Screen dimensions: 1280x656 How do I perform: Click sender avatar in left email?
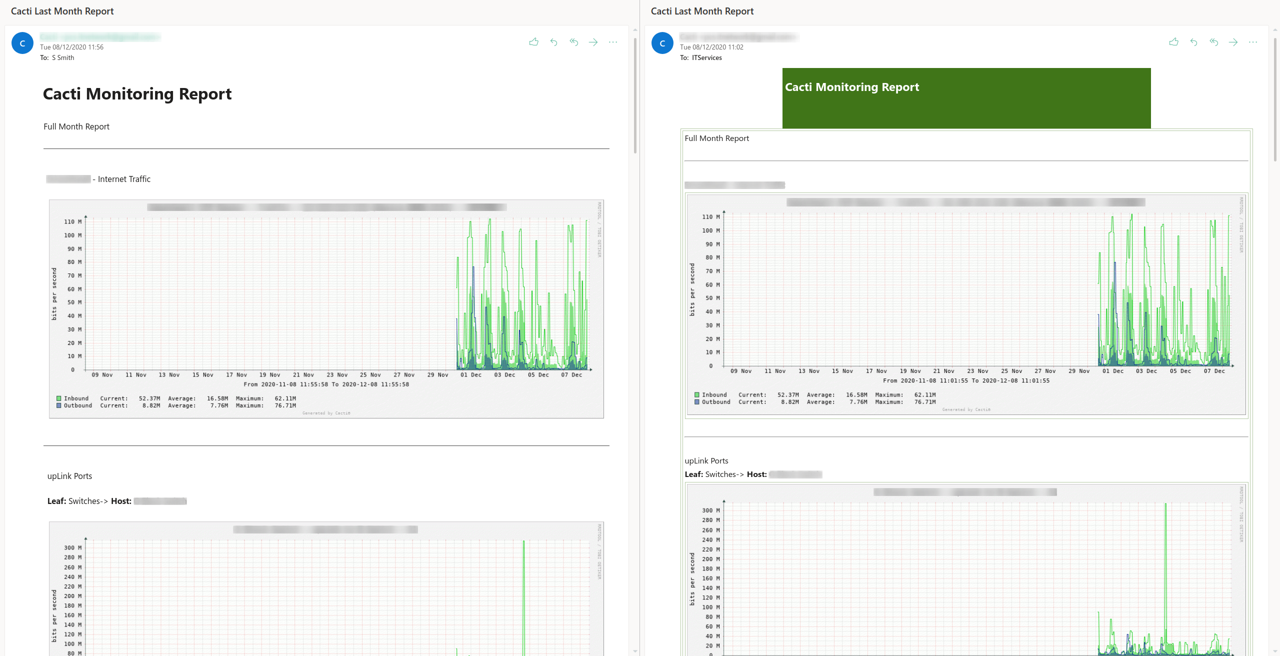coord(22,43)
